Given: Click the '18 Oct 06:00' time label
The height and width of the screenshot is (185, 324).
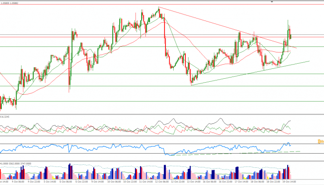Looking at the screenshot, I should (x=257, y=182).
